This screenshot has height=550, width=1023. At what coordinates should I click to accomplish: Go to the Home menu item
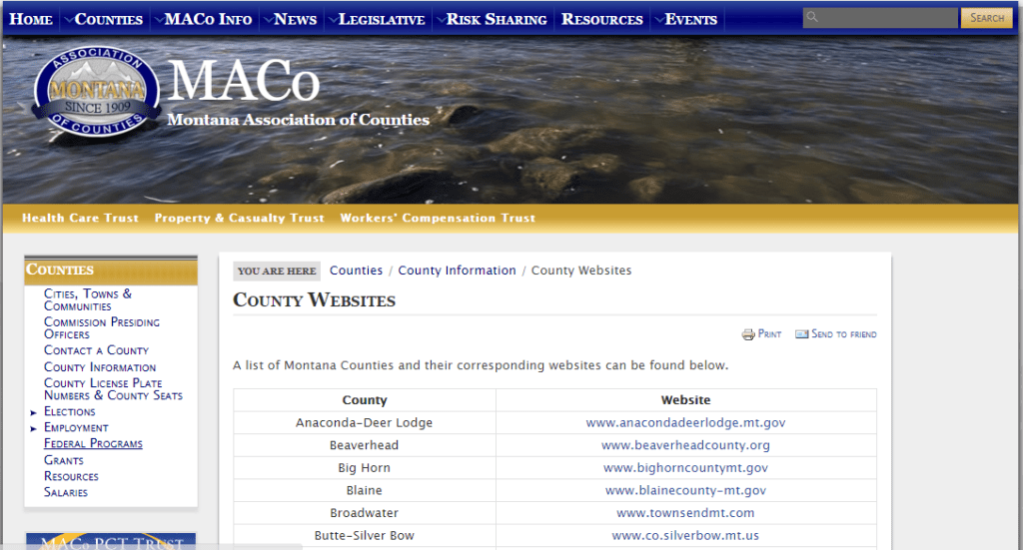pos(31,20)
